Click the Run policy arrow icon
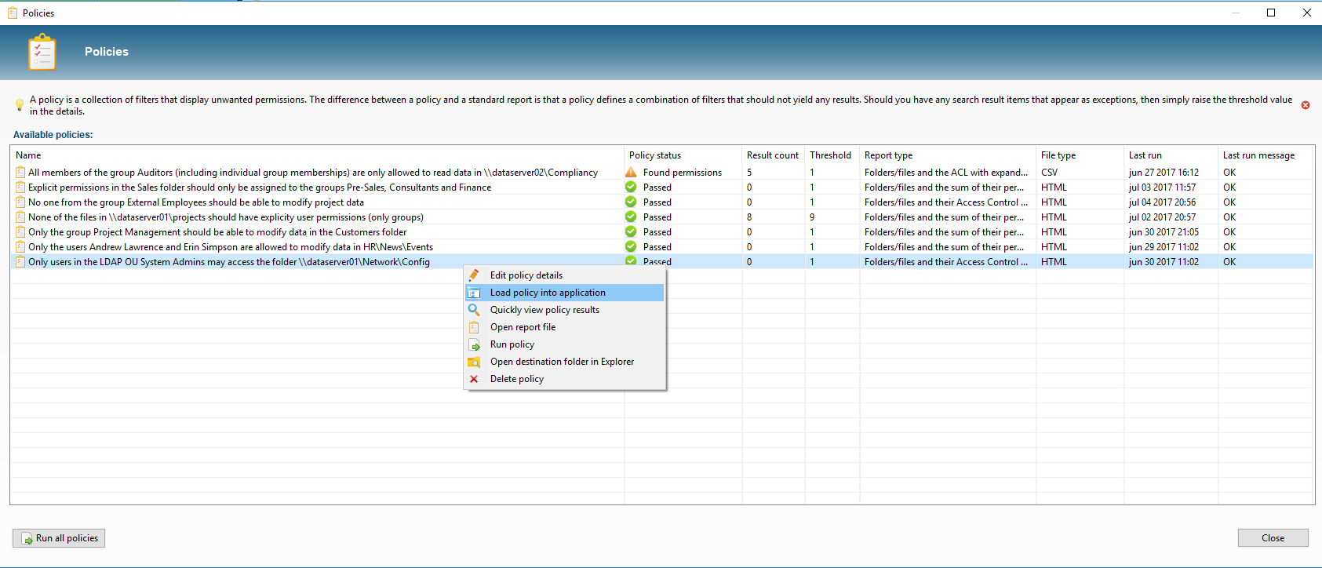 coord(474,344)
